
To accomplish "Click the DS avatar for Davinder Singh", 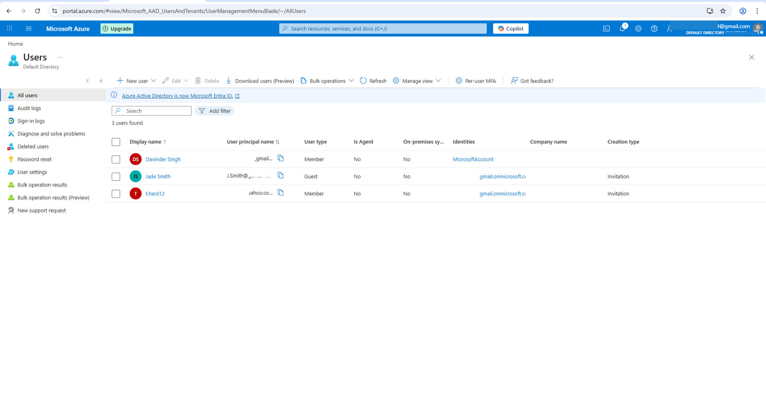I will tap(136, 159).
